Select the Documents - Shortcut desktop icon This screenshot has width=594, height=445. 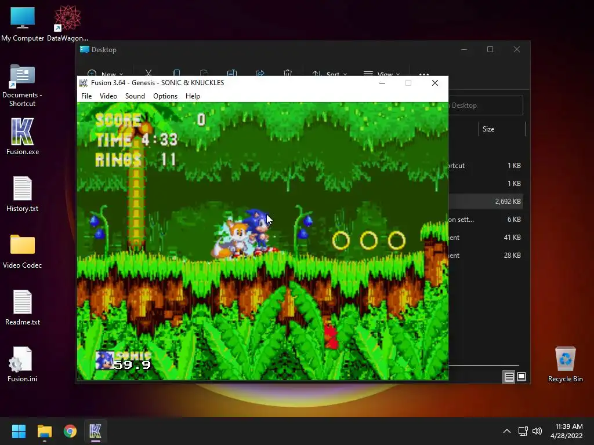tap(23, 86)
